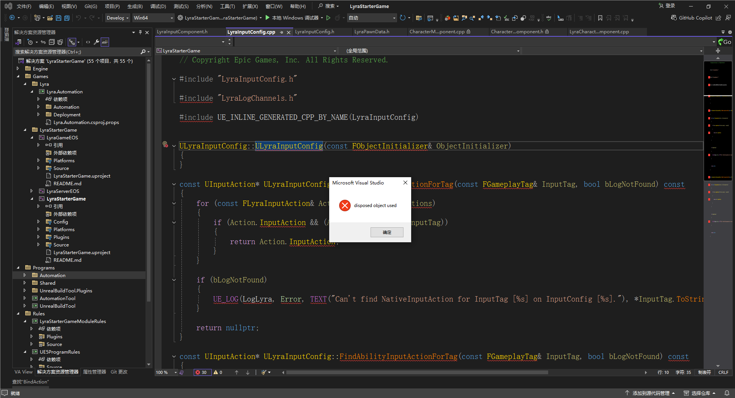Open the 调试(D) menu

pyautogui.click(x=158, y=6)
